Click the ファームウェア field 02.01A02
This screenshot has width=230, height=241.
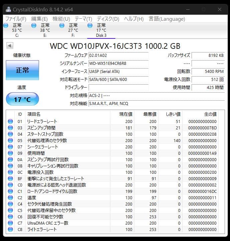point(119,55)
